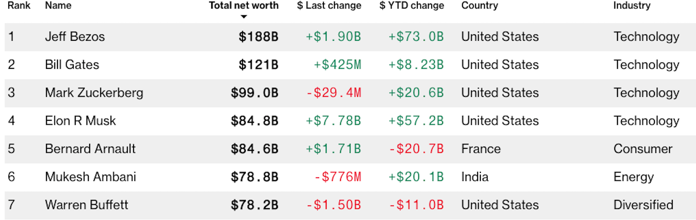Click Jeff Bezos' $188B net worth
This screenshot has height=220, width=696.
pos(258,37)
